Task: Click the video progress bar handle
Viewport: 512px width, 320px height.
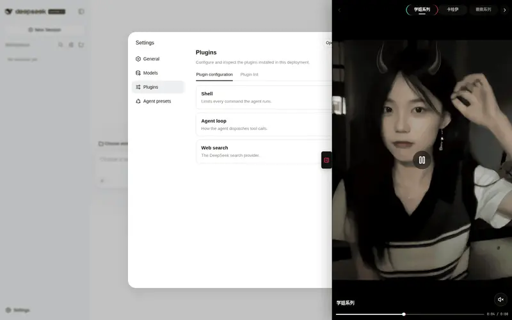Action: click(x=404, y=314)
